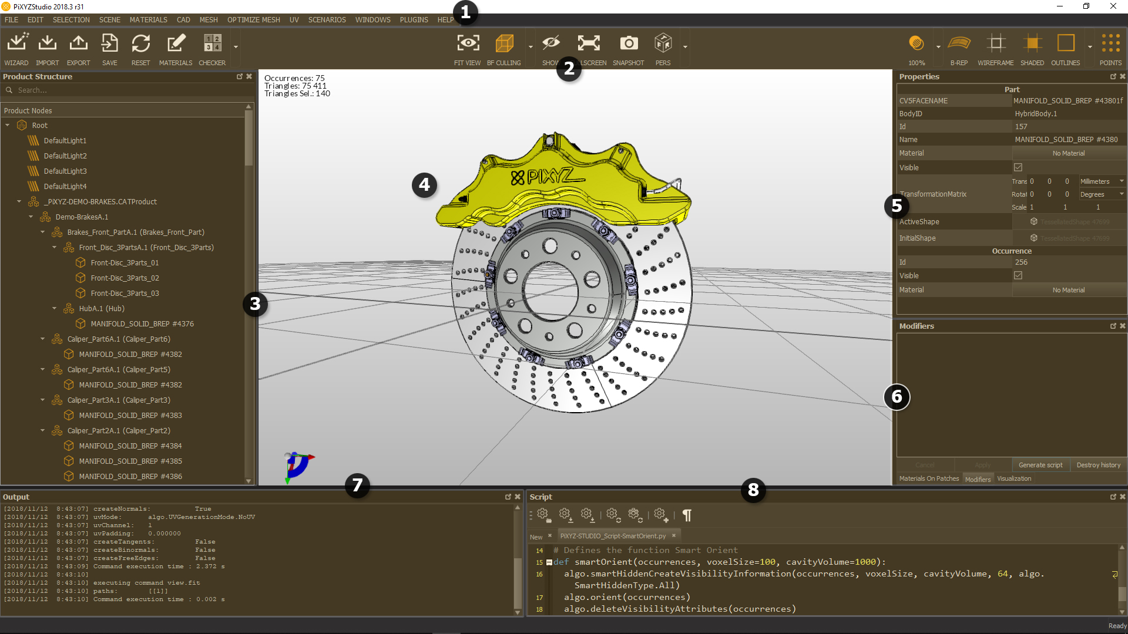The width and height of the screenshot is (1128, 634).
Task: Select Front-Disc_3Parts_02 in tree
Action: (125, 278)
